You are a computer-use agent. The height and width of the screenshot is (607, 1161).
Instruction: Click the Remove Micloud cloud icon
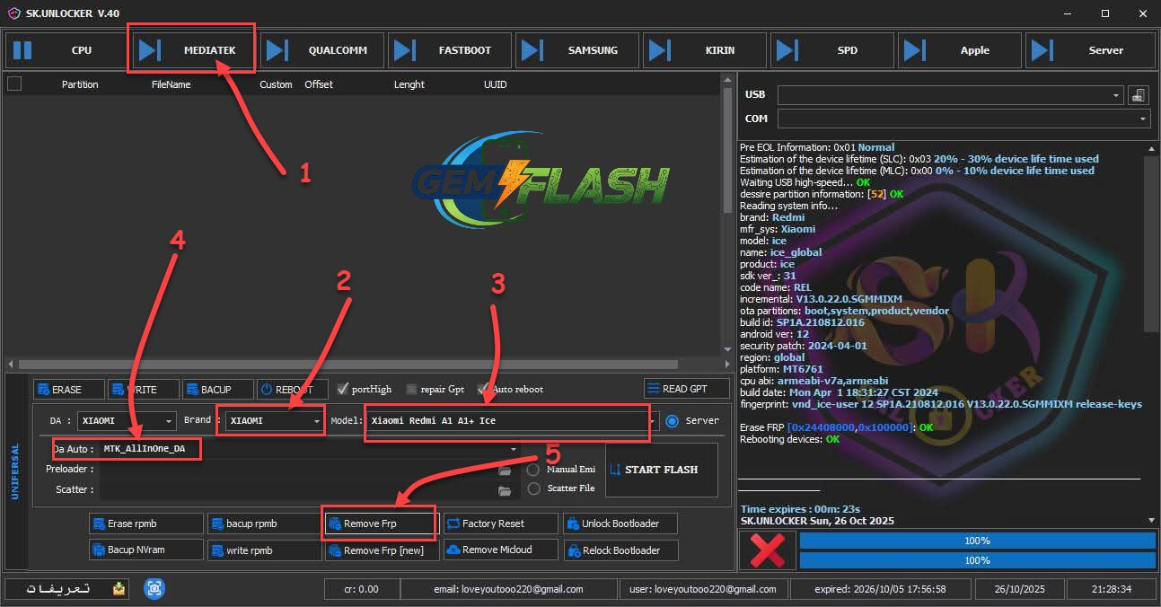coord(453,550)
